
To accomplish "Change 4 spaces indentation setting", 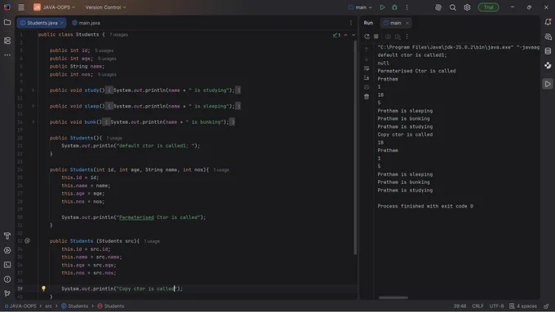I will pyautogui.click(x=523, y=306).
